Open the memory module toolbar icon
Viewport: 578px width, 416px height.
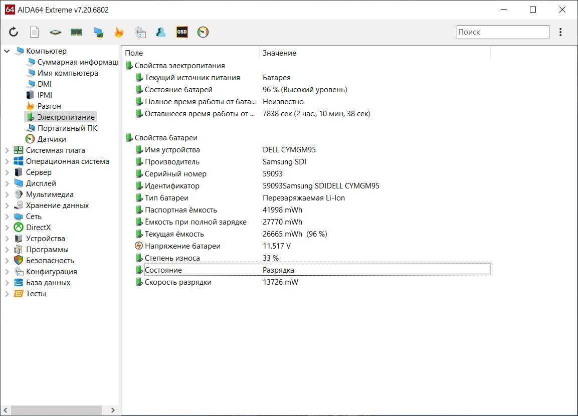point(76,32)
